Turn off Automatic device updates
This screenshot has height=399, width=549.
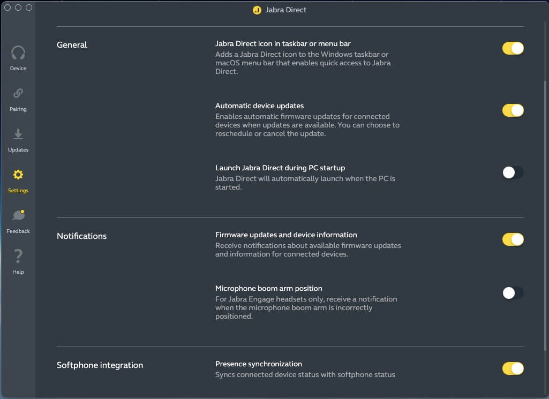(x=513, y=110)
